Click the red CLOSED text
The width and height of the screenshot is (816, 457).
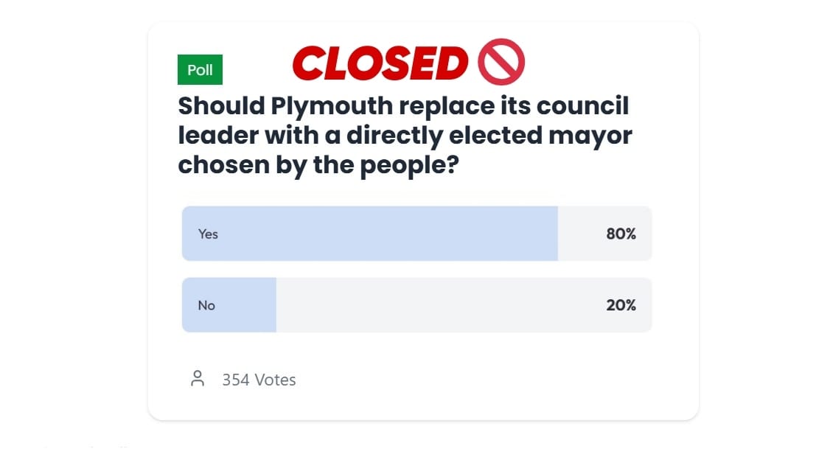click(x=380, y=63)
